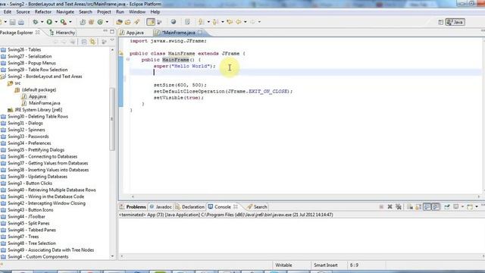The height and width of the screenshot is (273, 485).
Task: Click Remove All Terminated Launches icon
Action: pyautogui.click(x=399, y=207)
